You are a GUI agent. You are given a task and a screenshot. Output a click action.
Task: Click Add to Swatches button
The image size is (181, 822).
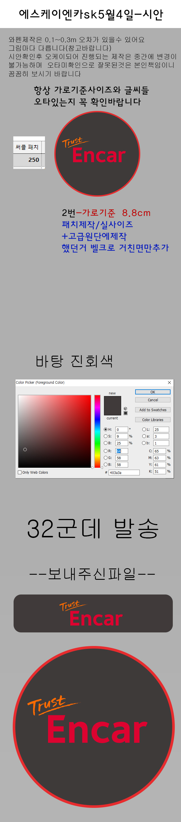point(153,410)
